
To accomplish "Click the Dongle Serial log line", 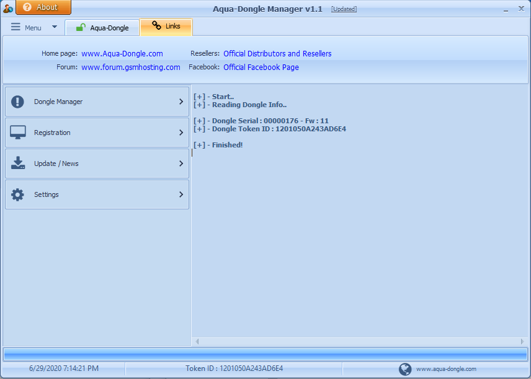I will [x=261, y=121].
